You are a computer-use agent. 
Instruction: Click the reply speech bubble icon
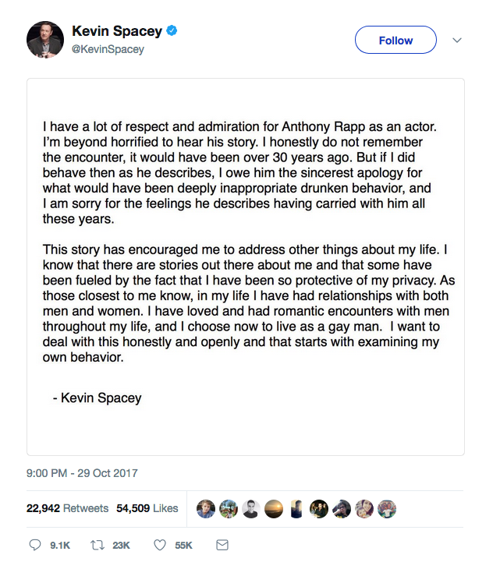(35, 545)
